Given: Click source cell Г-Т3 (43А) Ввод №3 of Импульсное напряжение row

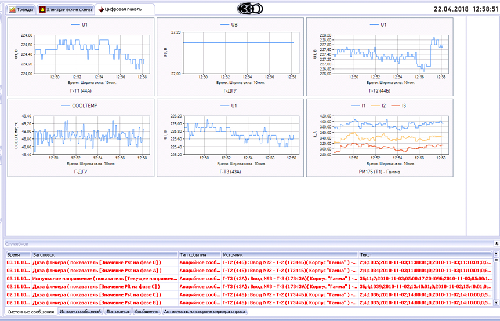Looking at the screenshot, I should click(289, 278).
